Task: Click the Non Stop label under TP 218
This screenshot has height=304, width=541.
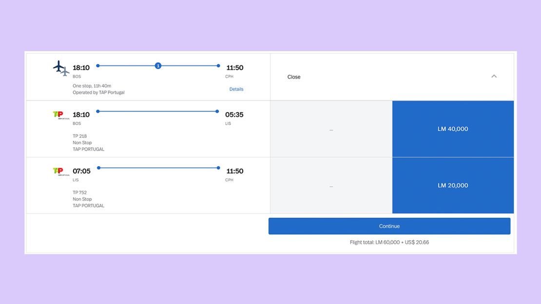Action: click(x=82, y=143)
